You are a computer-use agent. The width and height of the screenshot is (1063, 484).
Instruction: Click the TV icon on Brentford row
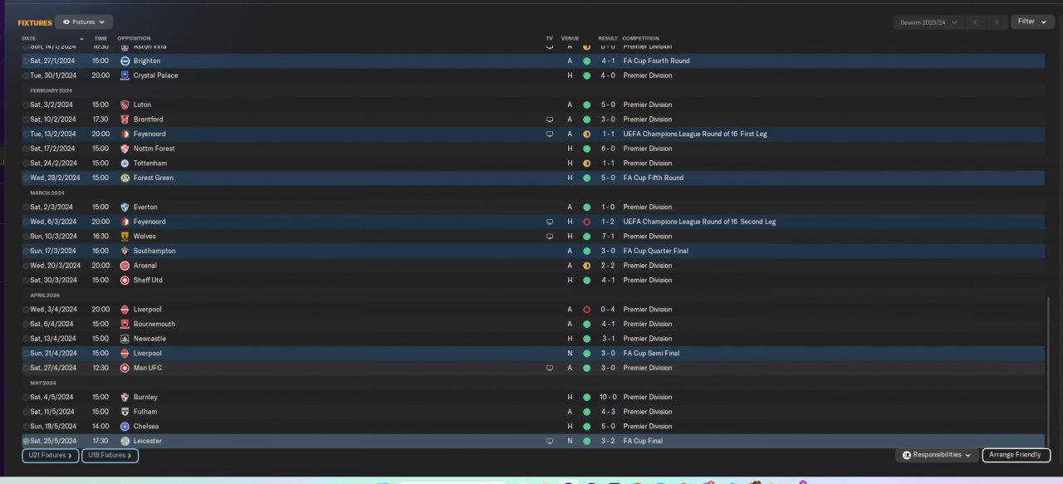[x=549, y=120]
